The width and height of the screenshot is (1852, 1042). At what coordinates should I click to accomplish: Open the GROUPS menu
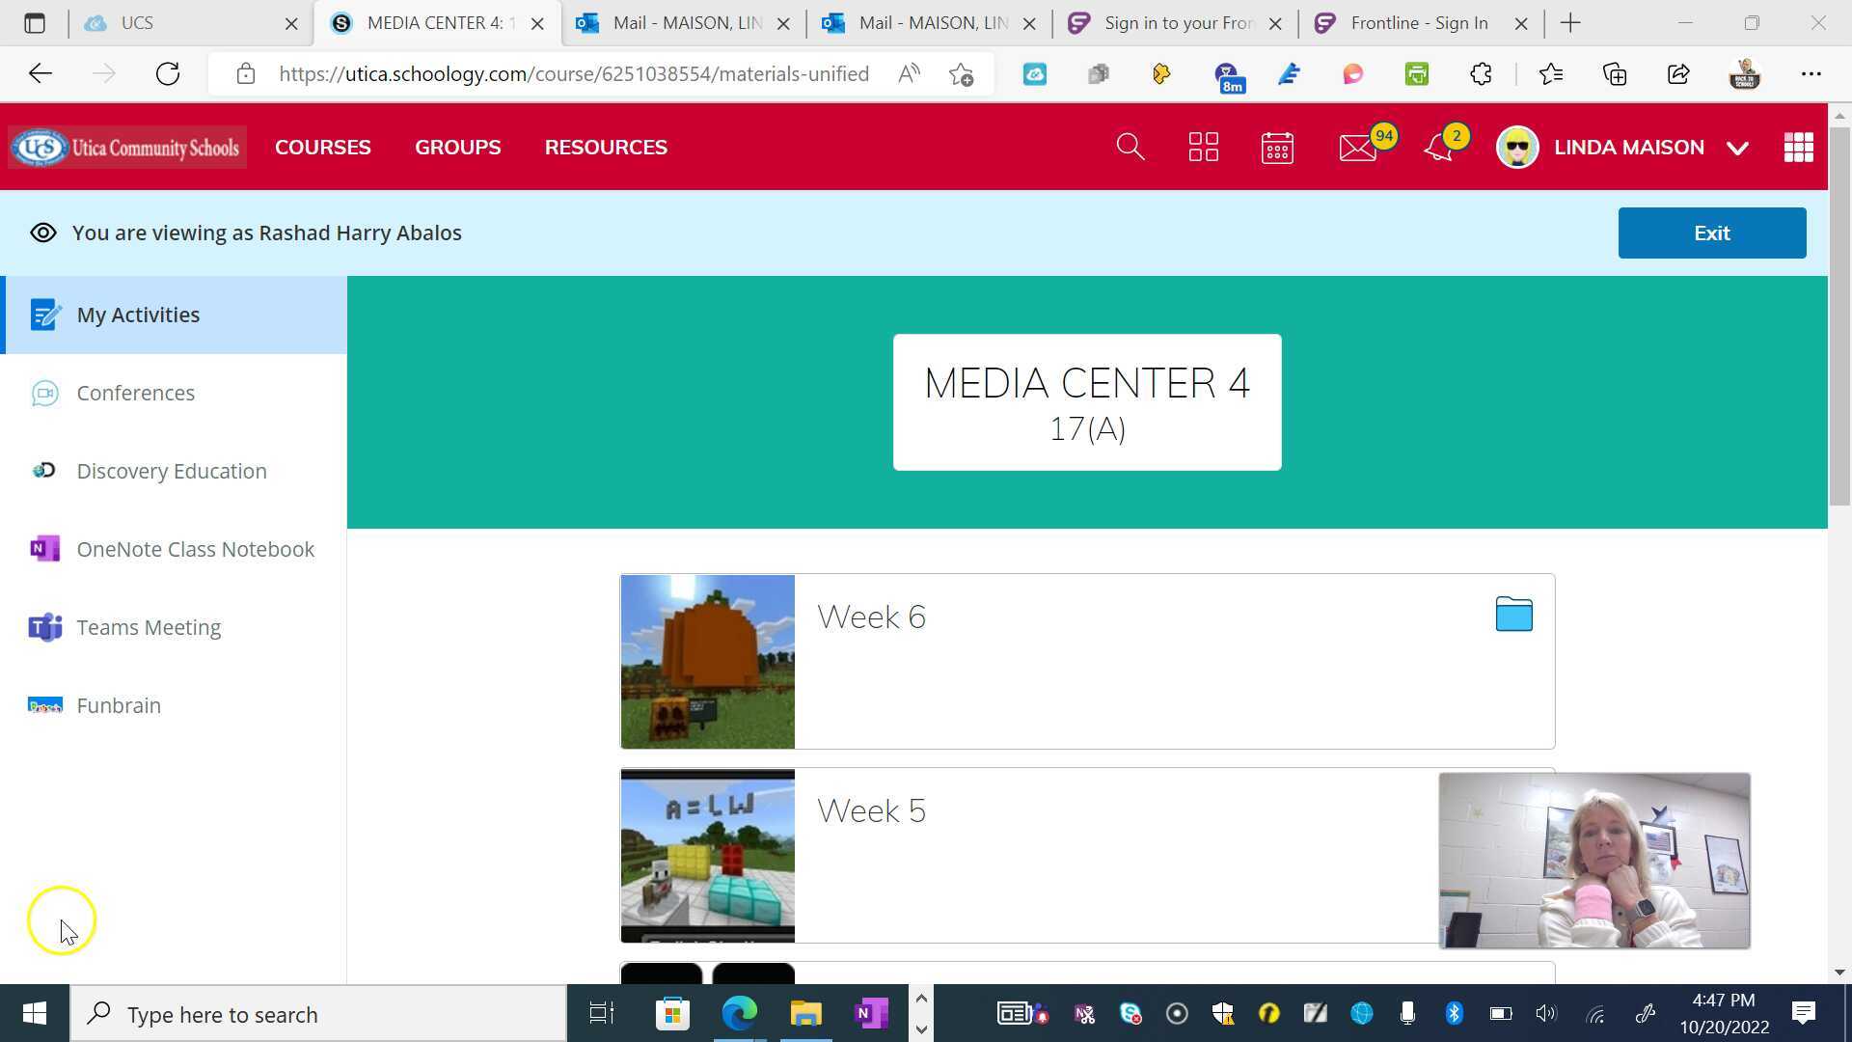click(x=457, y=147)
